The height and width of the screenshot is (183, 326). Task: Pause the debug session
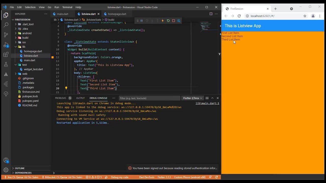[142, 21]
